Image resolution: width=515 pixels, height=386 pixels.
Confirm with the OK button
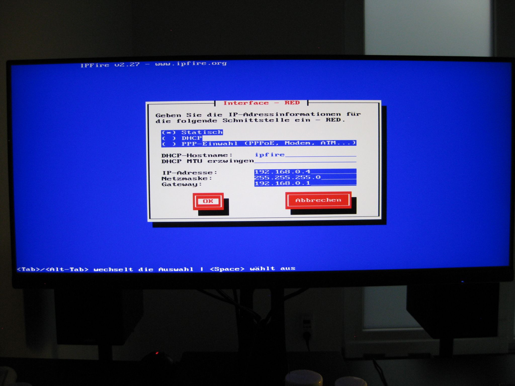point(208,201)
